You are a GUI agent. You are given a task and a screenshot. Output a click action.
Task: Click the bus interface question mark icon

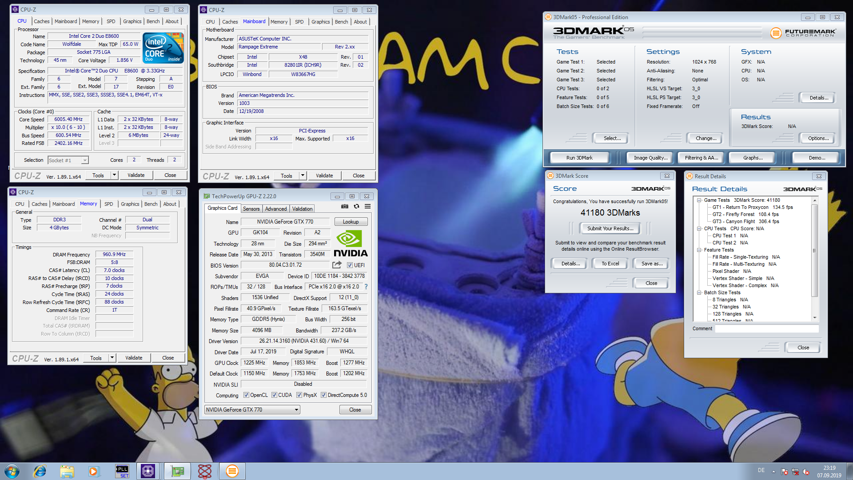click(x=366, y=287)
